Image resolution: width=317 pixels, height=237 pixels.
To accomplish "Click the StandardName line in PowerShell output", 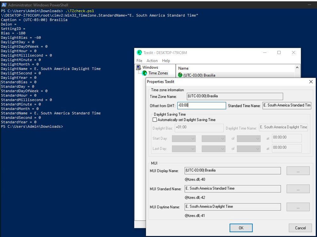I will (x=51, y=113).
